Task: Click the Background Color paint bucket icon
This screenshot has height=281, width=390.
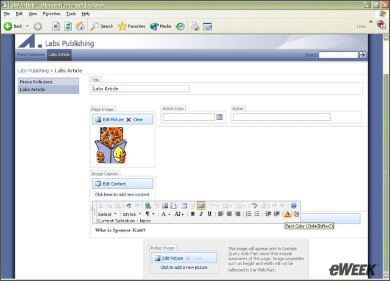Action: (296, 214)
